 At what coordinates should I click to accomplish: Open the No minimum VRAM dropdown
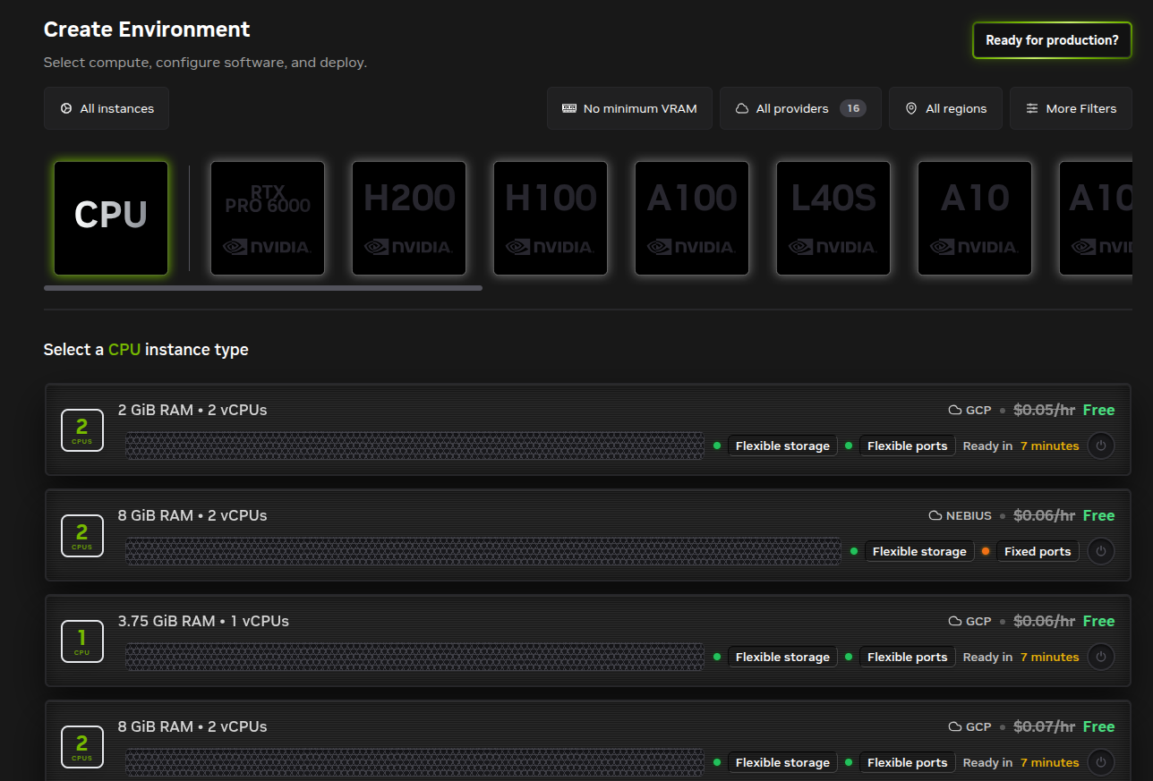(x=629, y=108)
